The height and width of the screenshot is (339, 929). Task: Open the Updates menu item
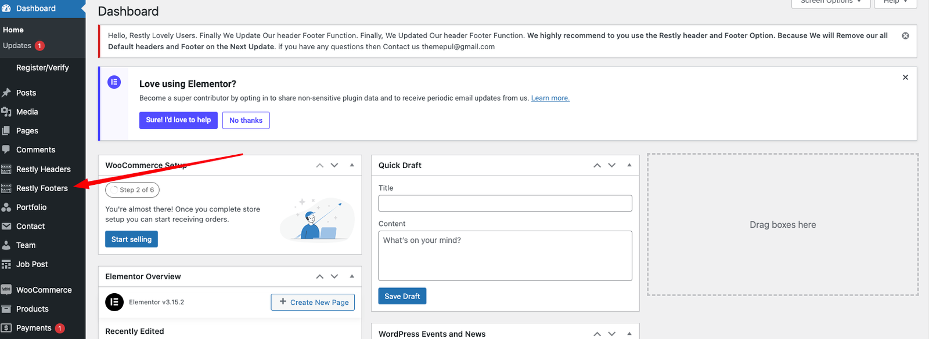tap(17, 46)
